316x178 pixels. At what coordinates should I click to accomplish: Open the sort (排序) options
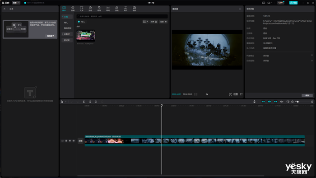(x=154, y=22)
